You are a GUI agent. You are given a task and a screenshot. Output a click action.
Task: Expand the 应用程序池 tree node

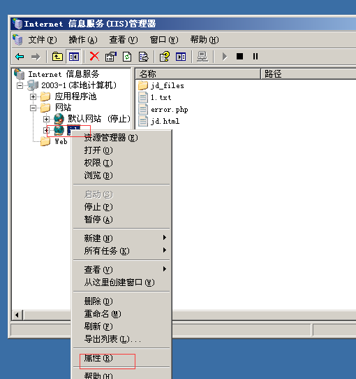coord(33,96)
